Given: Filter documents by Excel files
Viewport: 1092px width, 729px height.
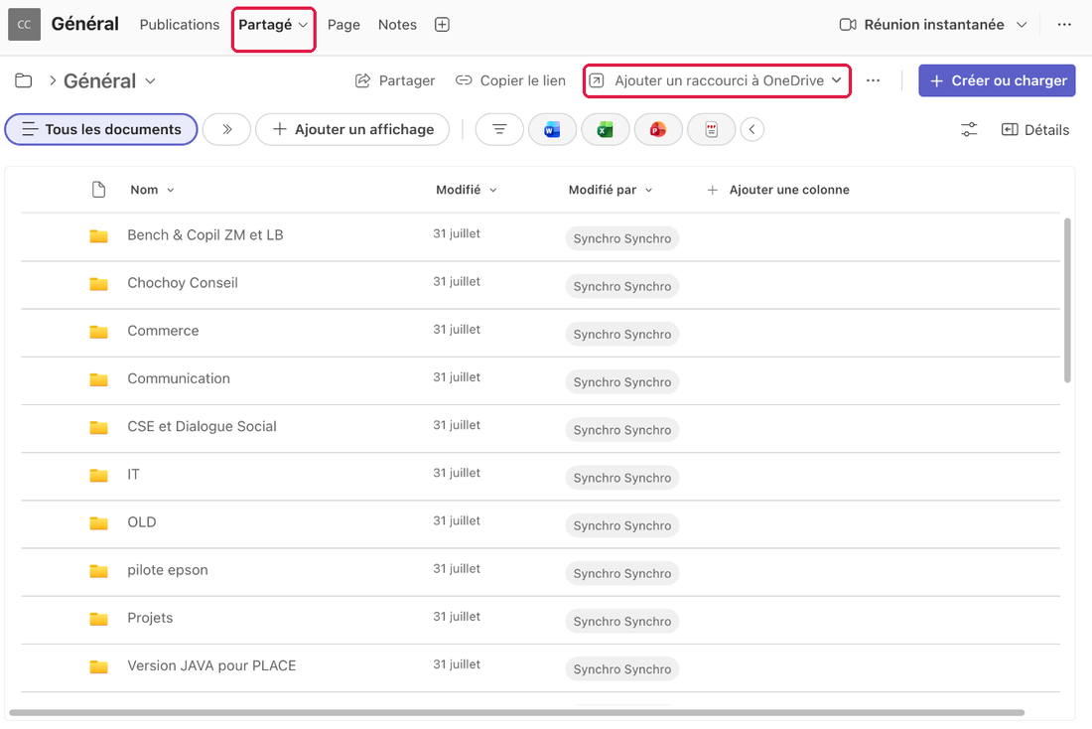Looking at the screenshot, I should point(606,130).
